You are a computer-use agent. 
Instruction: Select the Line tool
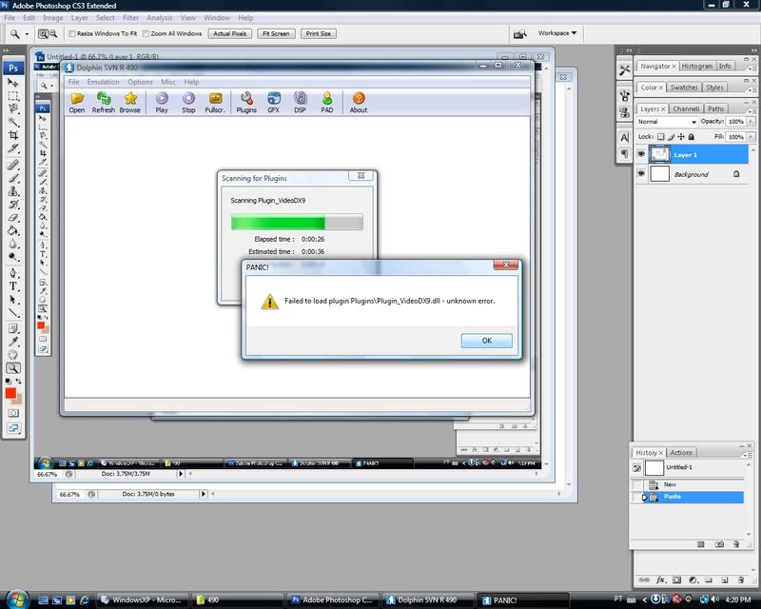point(12,312)
